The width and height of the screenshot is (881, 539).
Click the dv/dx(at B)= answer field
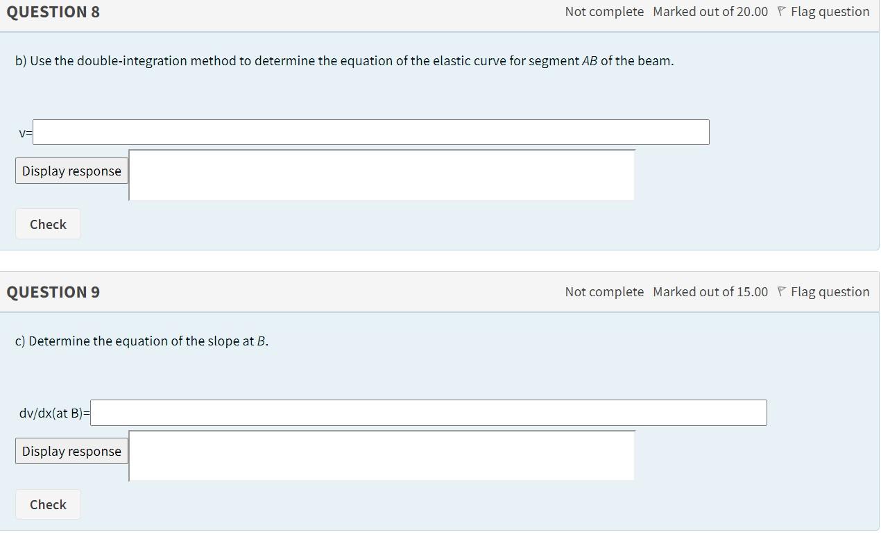(x=430, y=412)
